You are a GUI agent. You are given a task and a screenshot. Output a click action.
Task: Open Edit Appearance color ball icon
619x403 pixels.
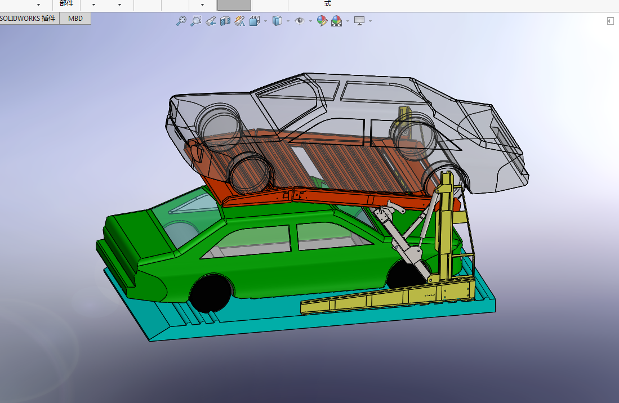pyautogui.click(x=322, y=21)
